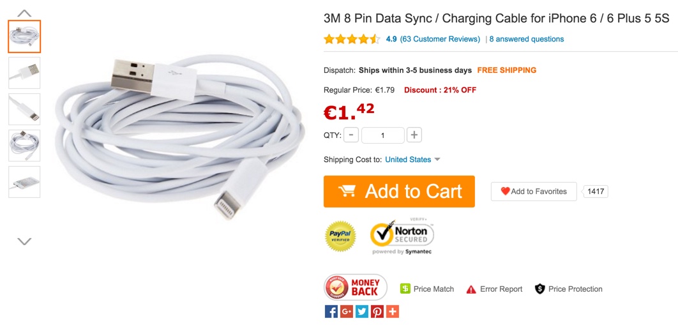Share via Google Plus icon

pos(347,312)
